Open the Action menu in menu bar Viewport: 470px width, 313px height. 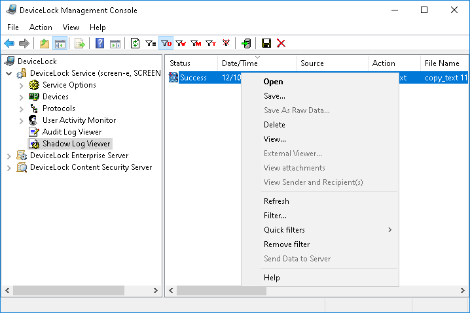41,27
